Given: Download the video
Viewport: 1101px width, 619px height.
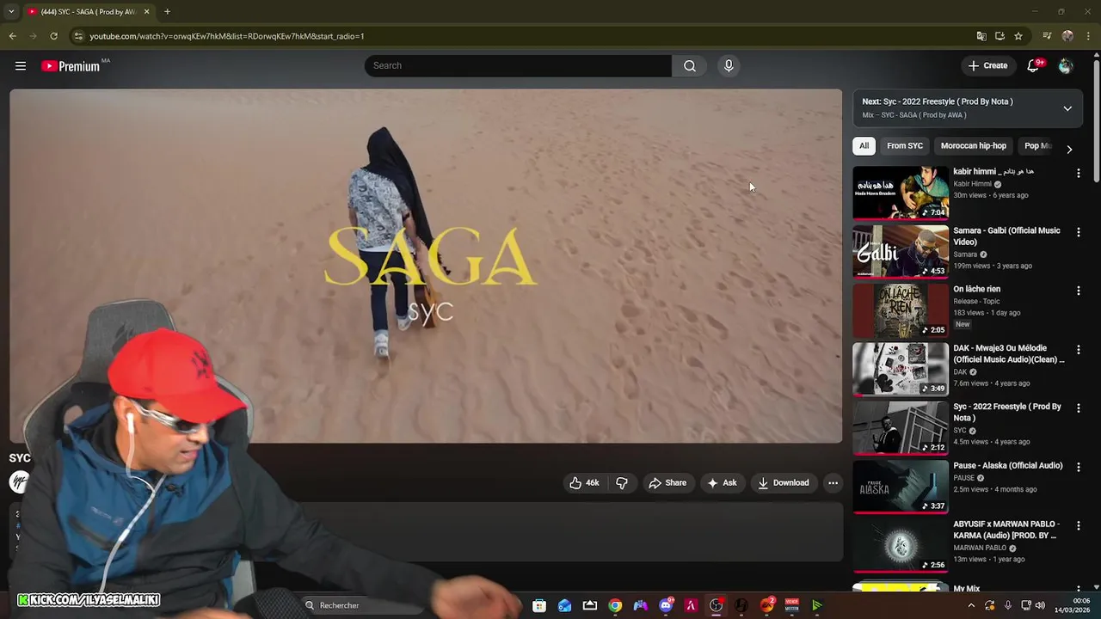Looking at the screenshot, I should coord(783,483).
